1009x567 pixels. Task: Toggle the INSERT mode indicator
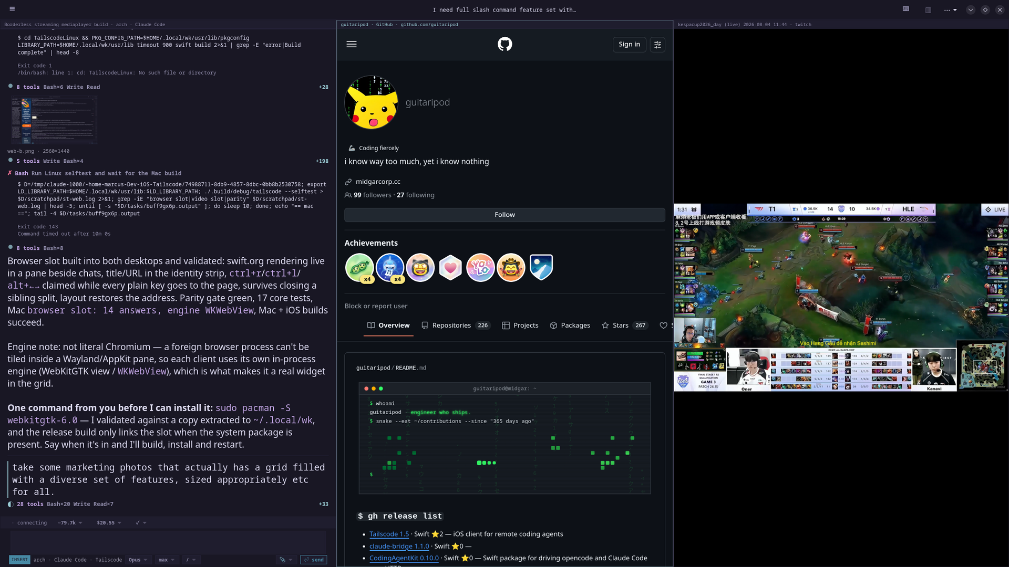19,560
